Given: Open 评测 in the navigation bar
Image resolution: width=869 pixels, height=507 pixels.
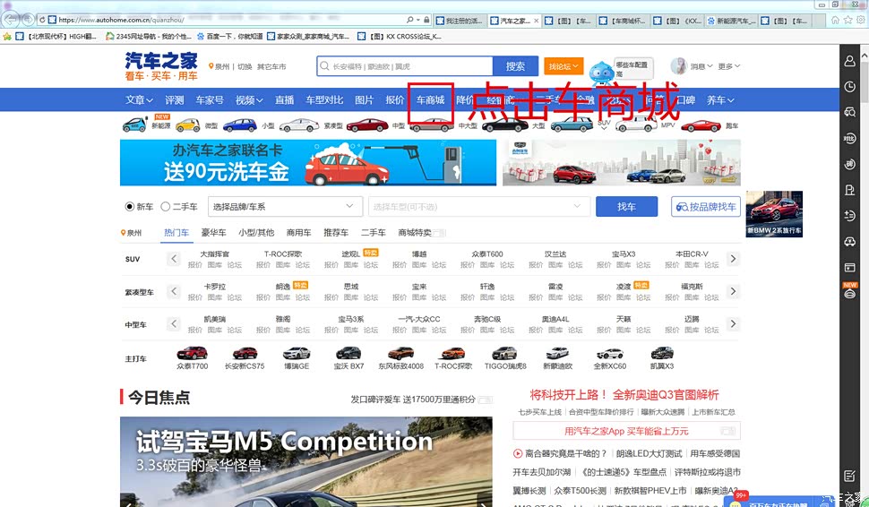Looking at the screenshot, I should (174, 99).
